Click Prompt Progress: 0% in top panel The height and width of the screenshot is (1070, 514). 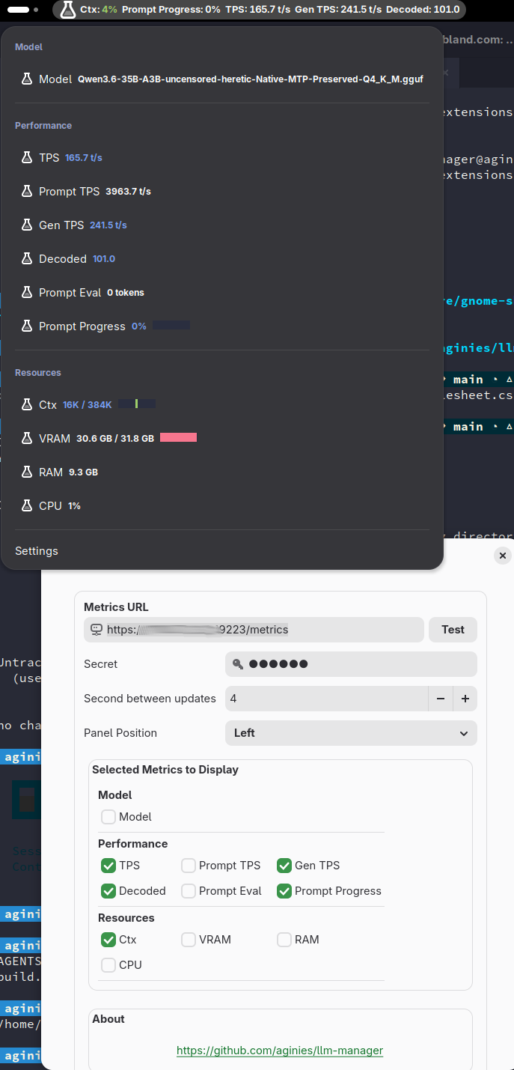click(171, 10)
